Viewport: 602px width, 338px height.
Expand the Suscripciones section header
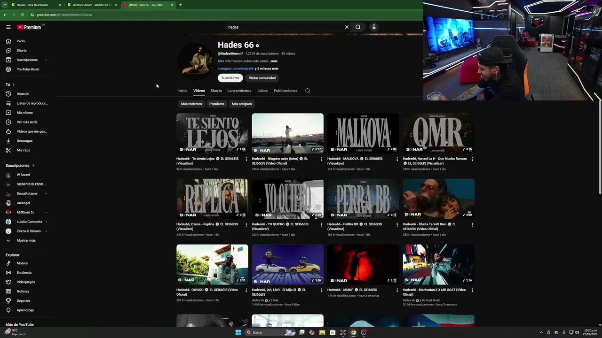[x=20, y=166]
